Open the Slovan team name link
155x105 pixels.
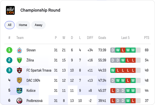click(x=31, y=50)
